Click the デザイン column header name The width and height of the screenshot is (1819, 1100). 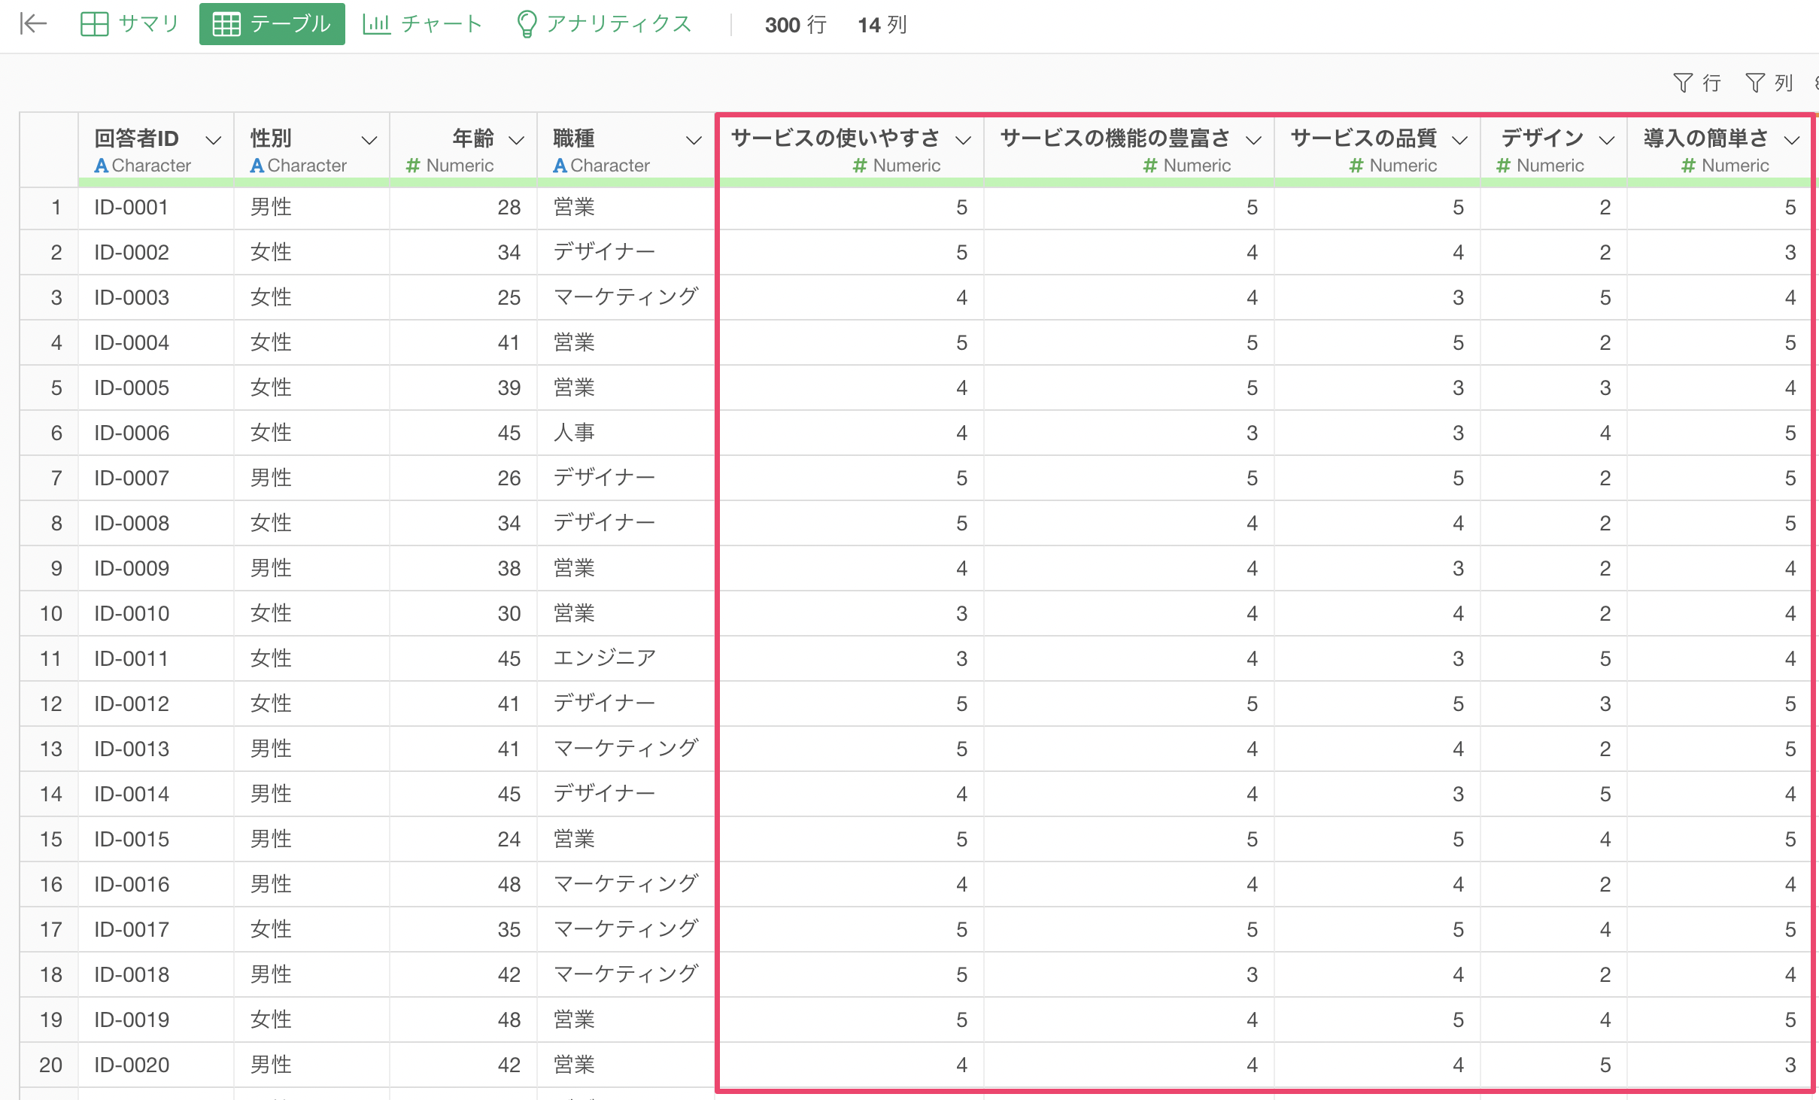1542,138
